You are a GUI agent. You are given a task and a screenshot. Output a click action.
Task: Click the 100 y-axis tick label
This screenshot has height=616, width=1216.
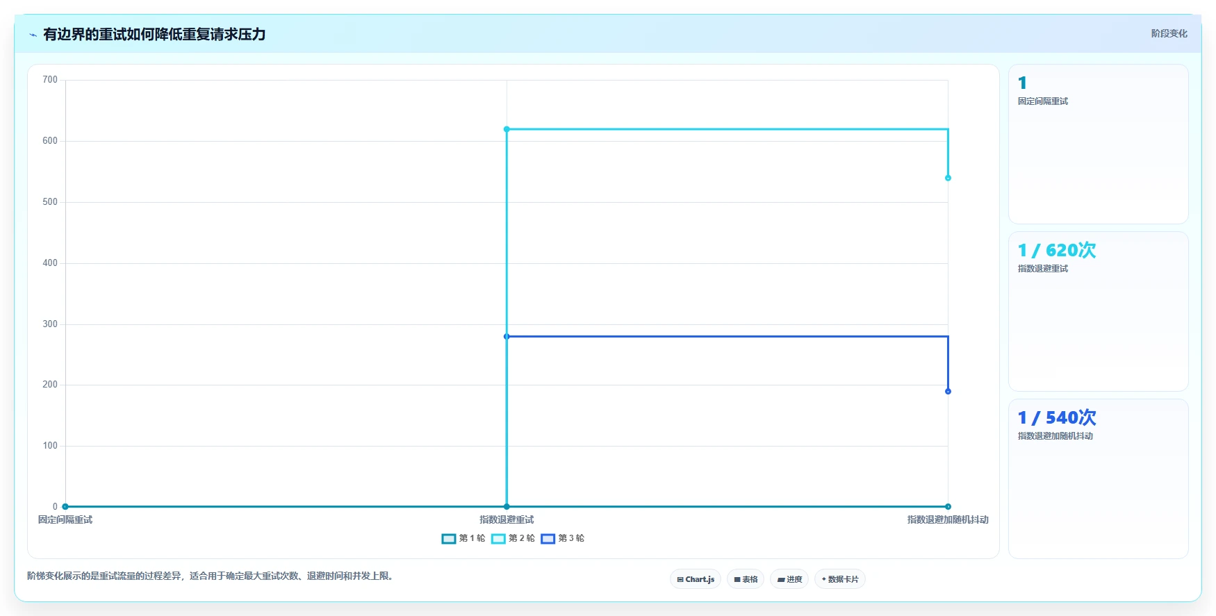[x=50, y=446]
